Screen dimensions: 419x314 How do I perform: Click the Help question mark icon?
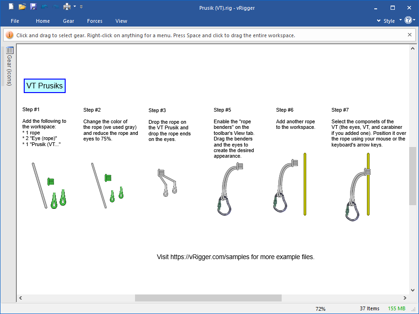[408, 20]
